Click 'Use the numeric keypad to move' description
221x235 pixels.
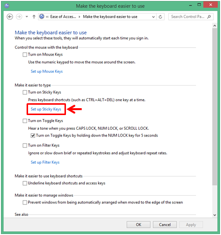click(x=82, y=62)
